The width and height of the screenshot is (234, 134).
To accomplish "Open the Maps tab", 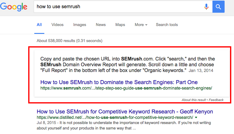I will point(120,25).
